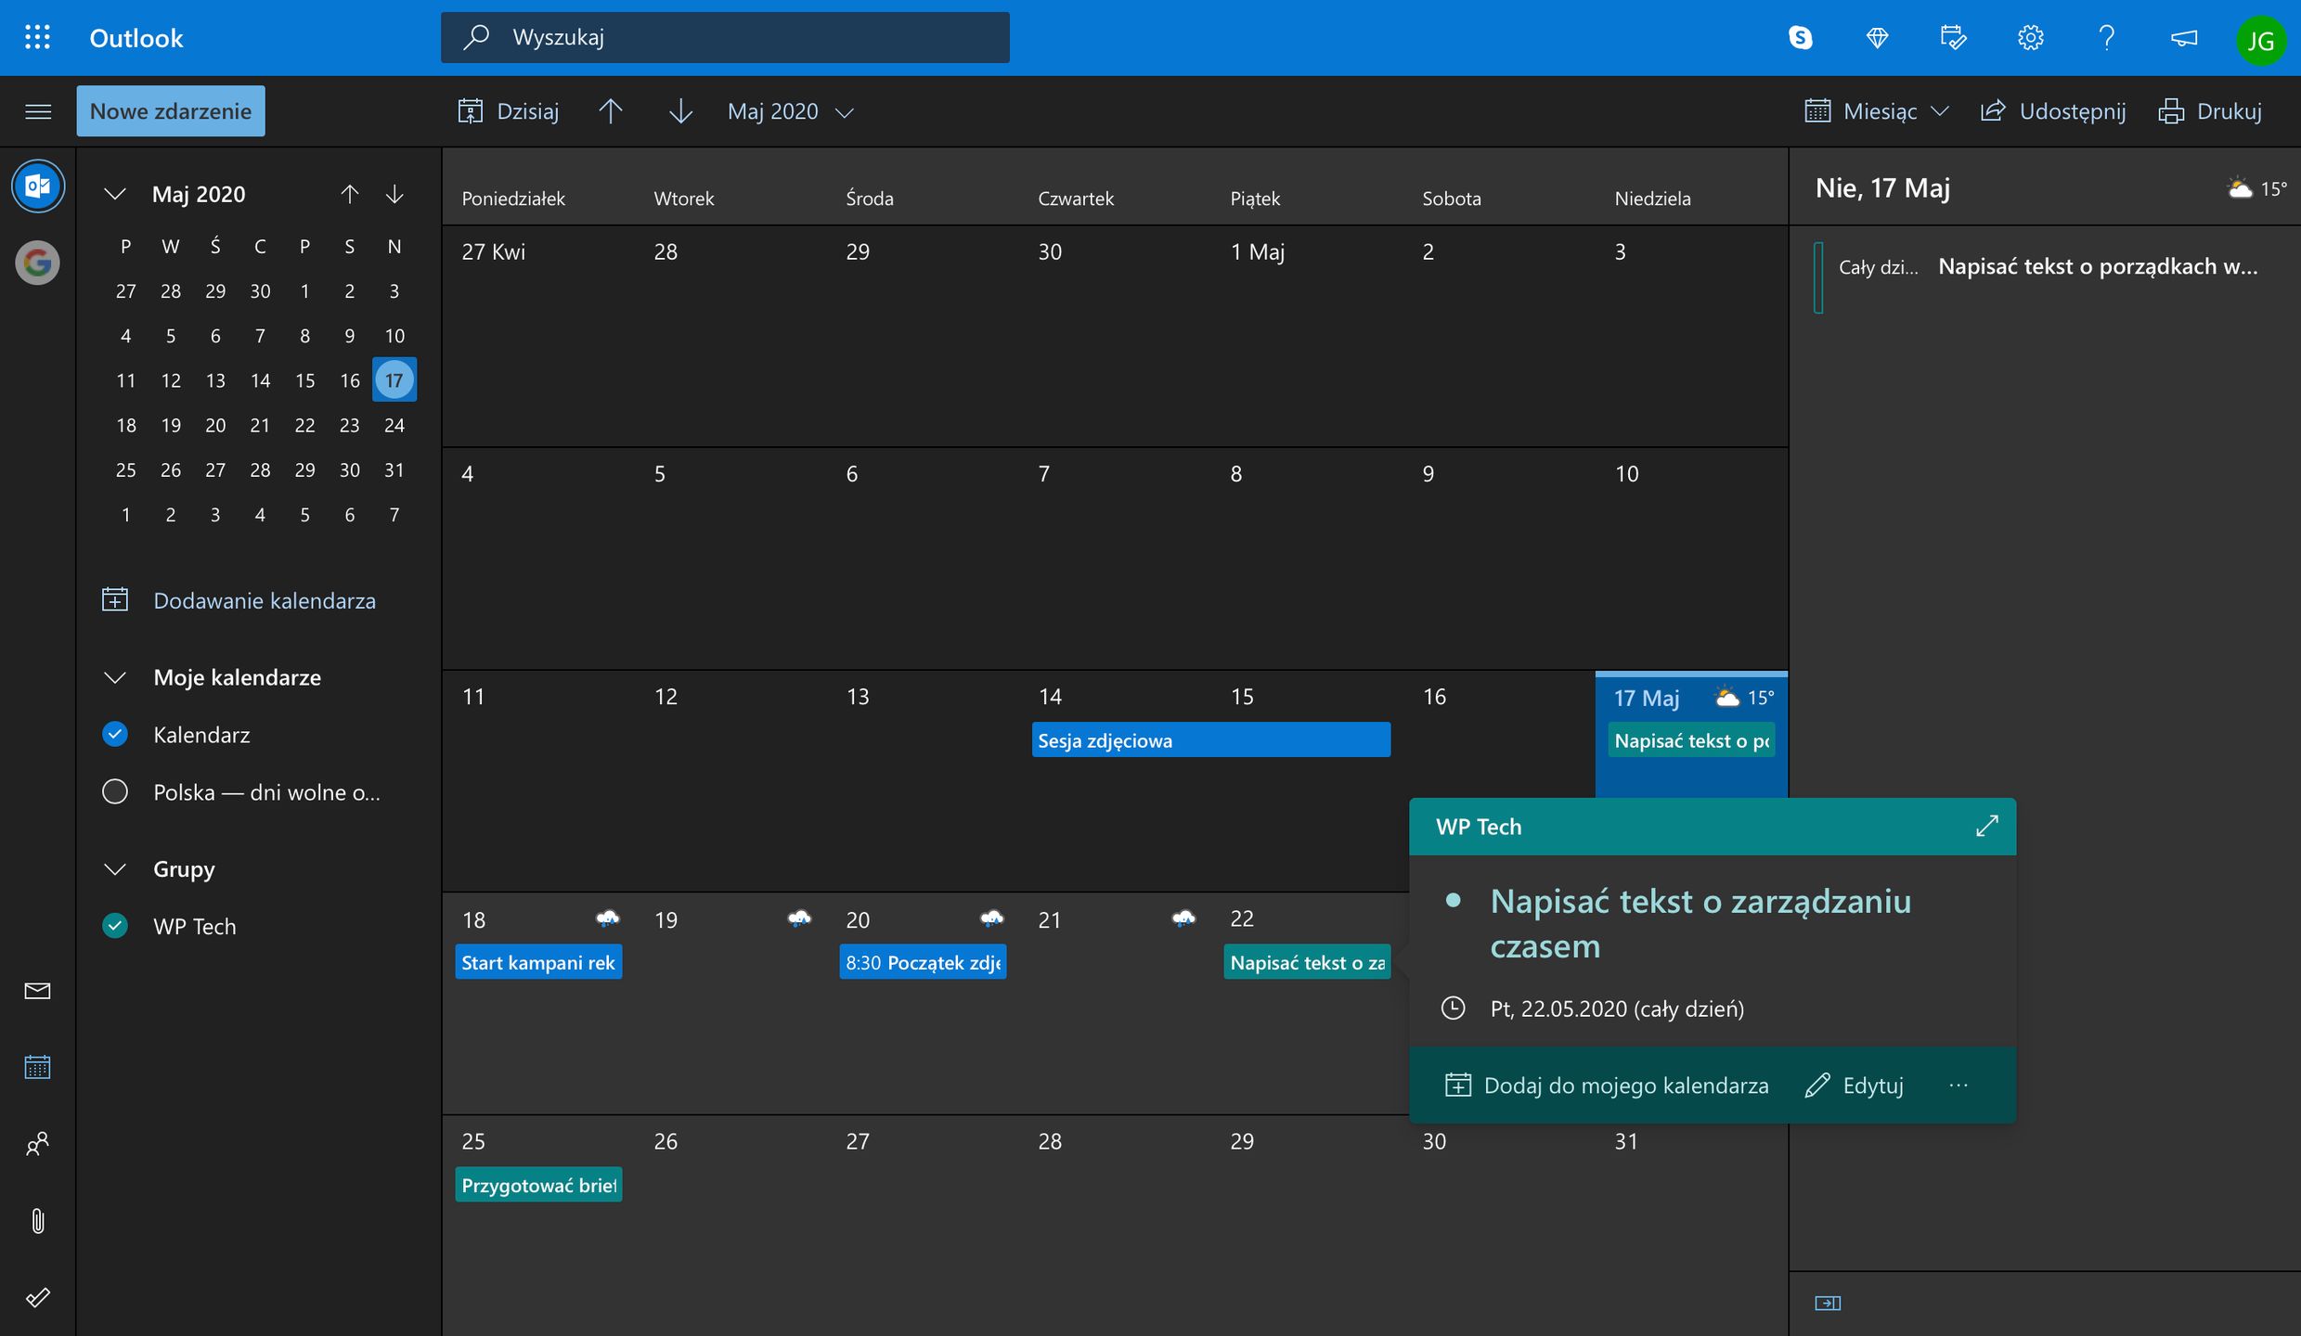The height and width of the screenshot is (1336, 2301).
Task: Mini calendar previous month arrow
Action: pyautogui.click(x=349, y=194)
